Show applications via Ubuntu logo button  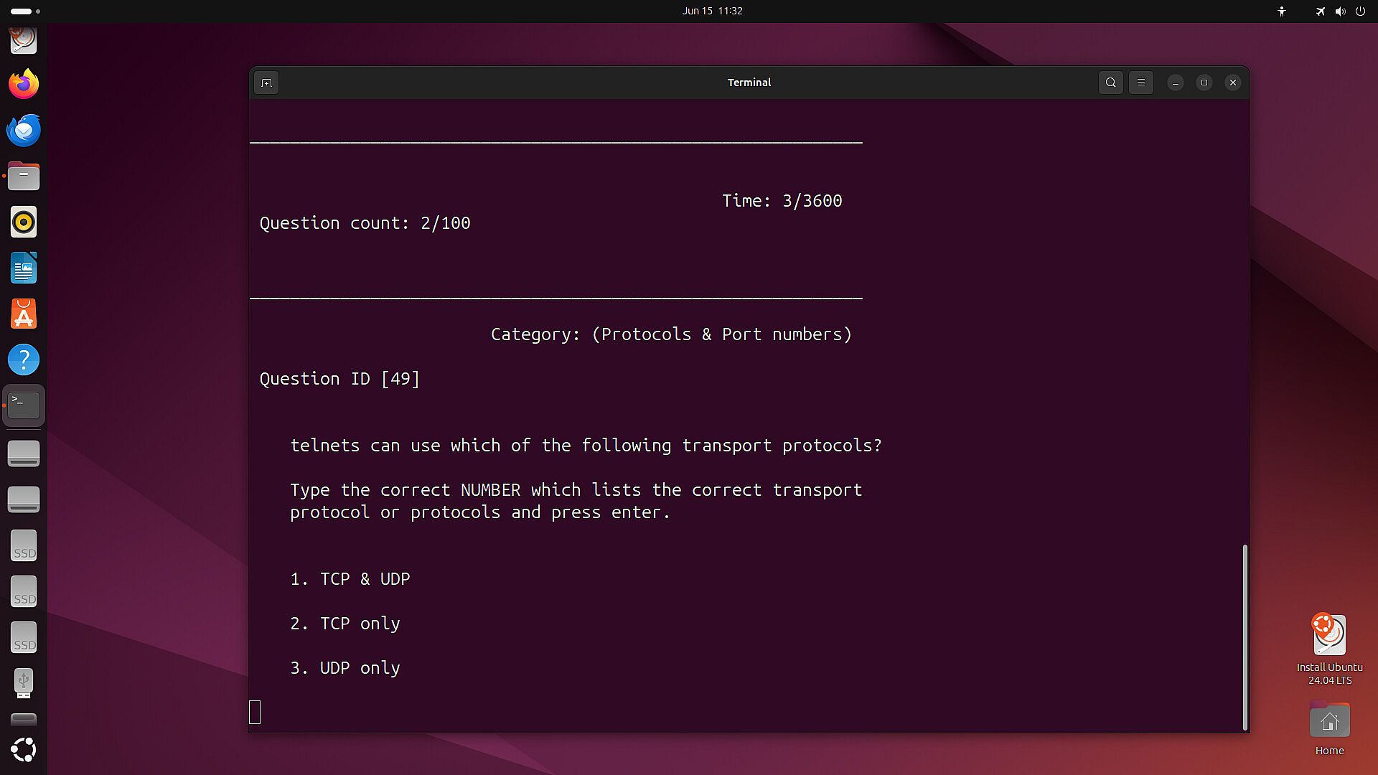24,750
